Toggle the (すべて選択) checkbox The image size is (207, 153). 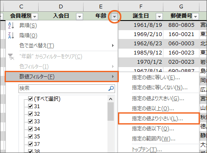coord(31,99)
